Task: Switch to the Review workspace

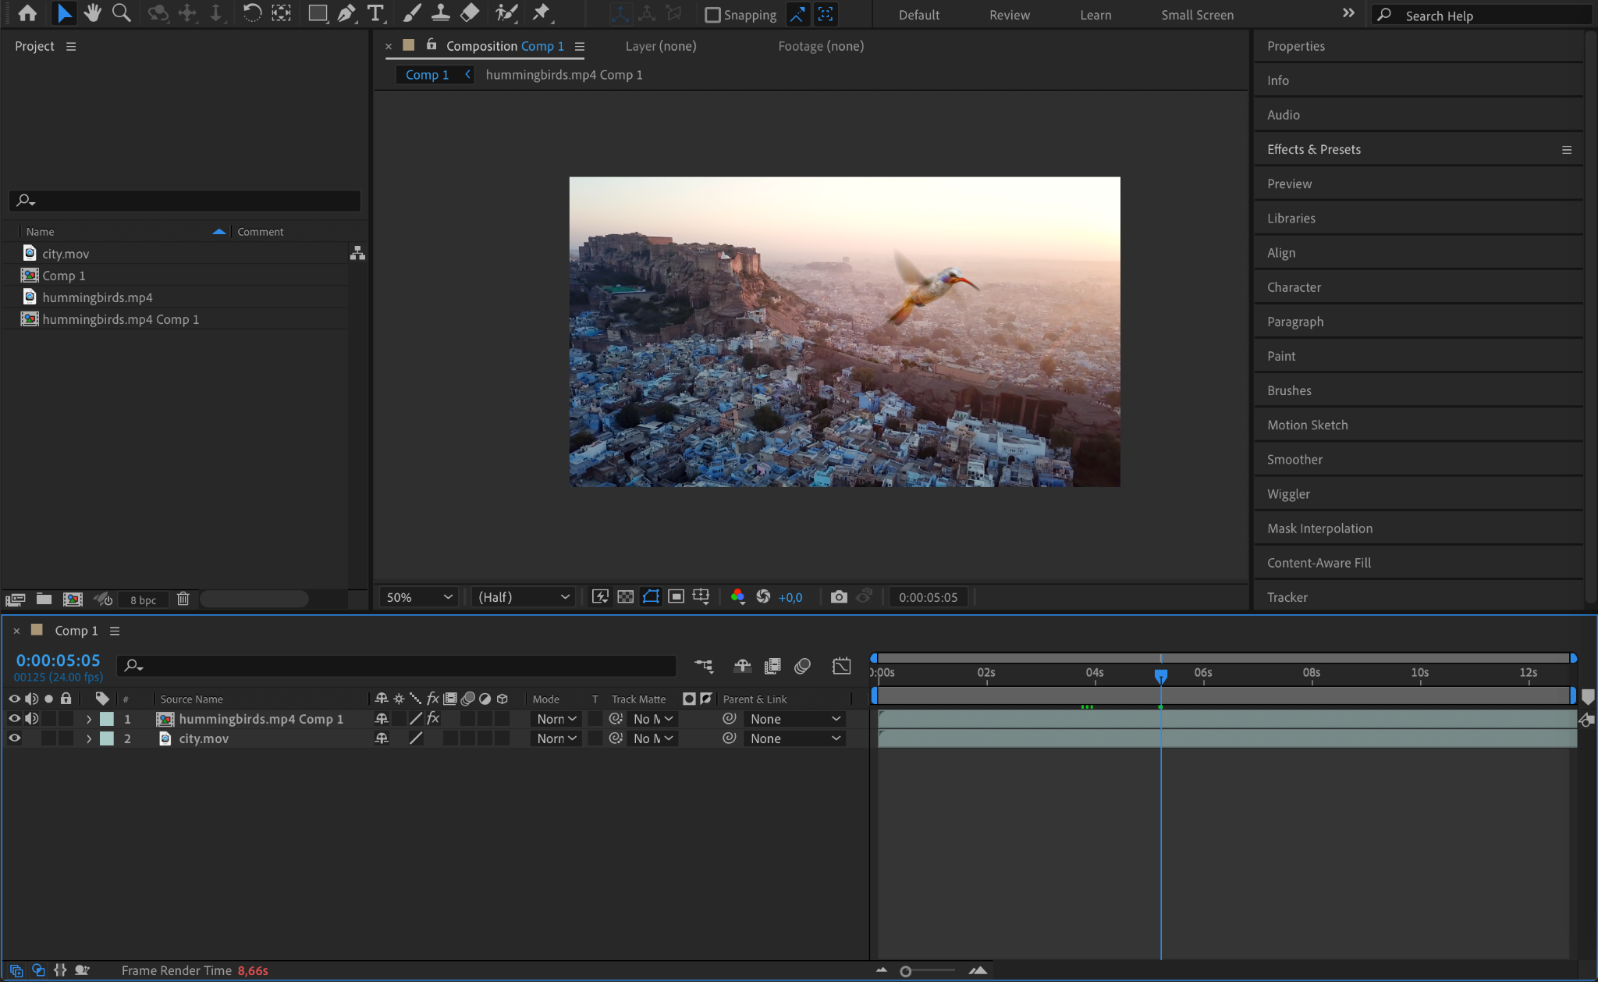Action: click(x=1009, y=15)
